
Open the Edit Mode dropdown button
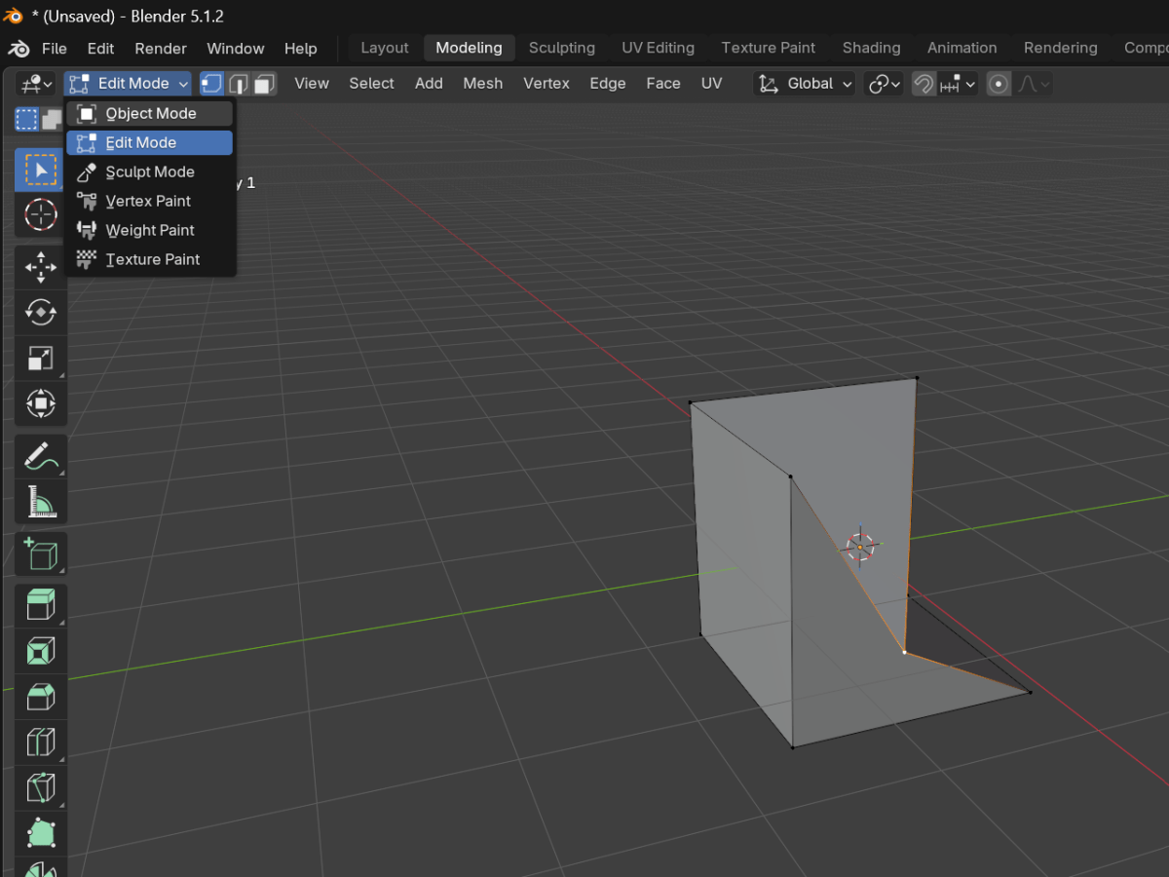[x=128, y=84]
